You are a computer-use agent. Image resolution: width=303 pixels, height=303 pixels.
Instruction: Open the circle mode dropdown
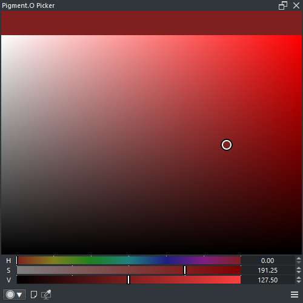[15, 295]
